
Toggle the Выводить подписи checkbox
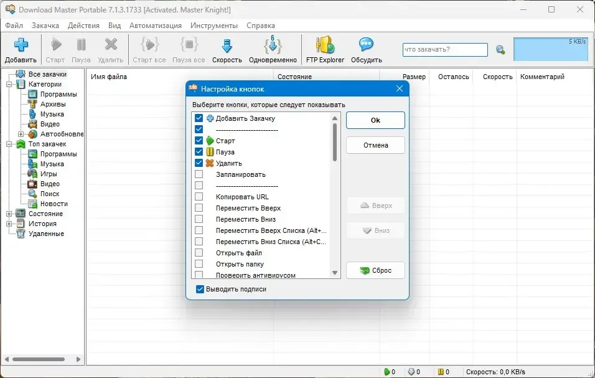(200, 289)
